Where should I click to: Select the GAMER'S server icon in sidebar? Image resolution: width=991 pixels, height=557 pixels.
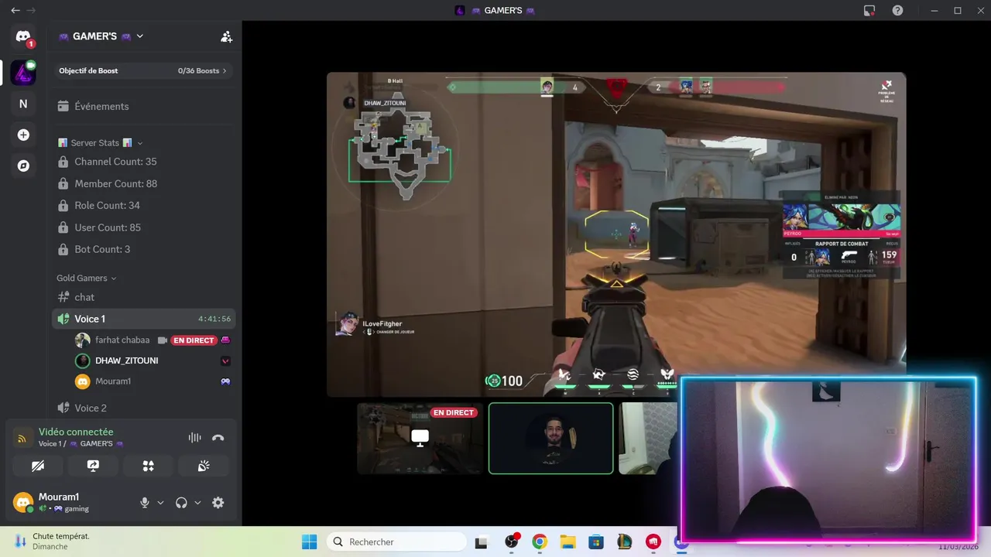[x=23, y=73]
